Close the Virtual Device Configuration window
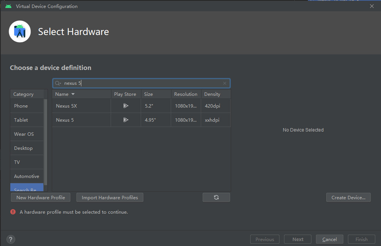 [372, 6]
